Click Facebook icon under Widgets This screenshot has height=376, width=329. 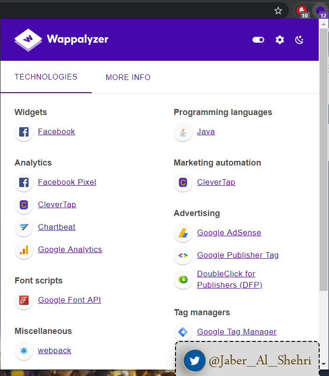pyautogui.click(x=24, y=132)
